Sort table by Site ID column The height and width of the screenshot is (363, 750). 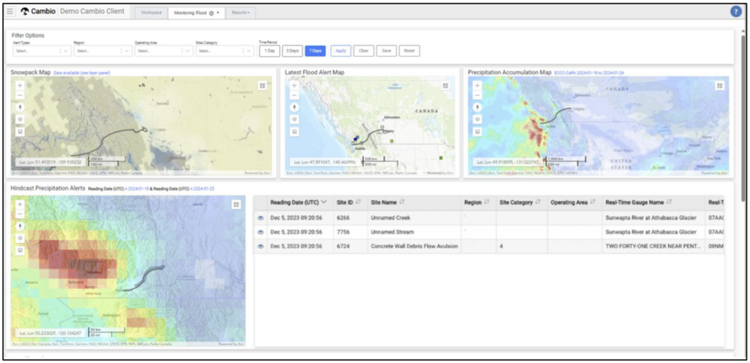(357, 203)
